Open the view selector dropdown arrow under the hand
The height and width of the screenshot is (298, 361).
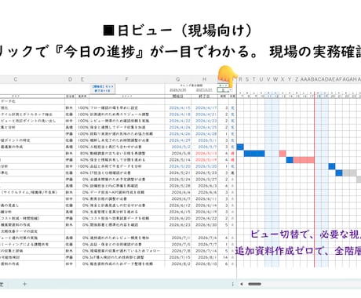[x=231, y=90]
